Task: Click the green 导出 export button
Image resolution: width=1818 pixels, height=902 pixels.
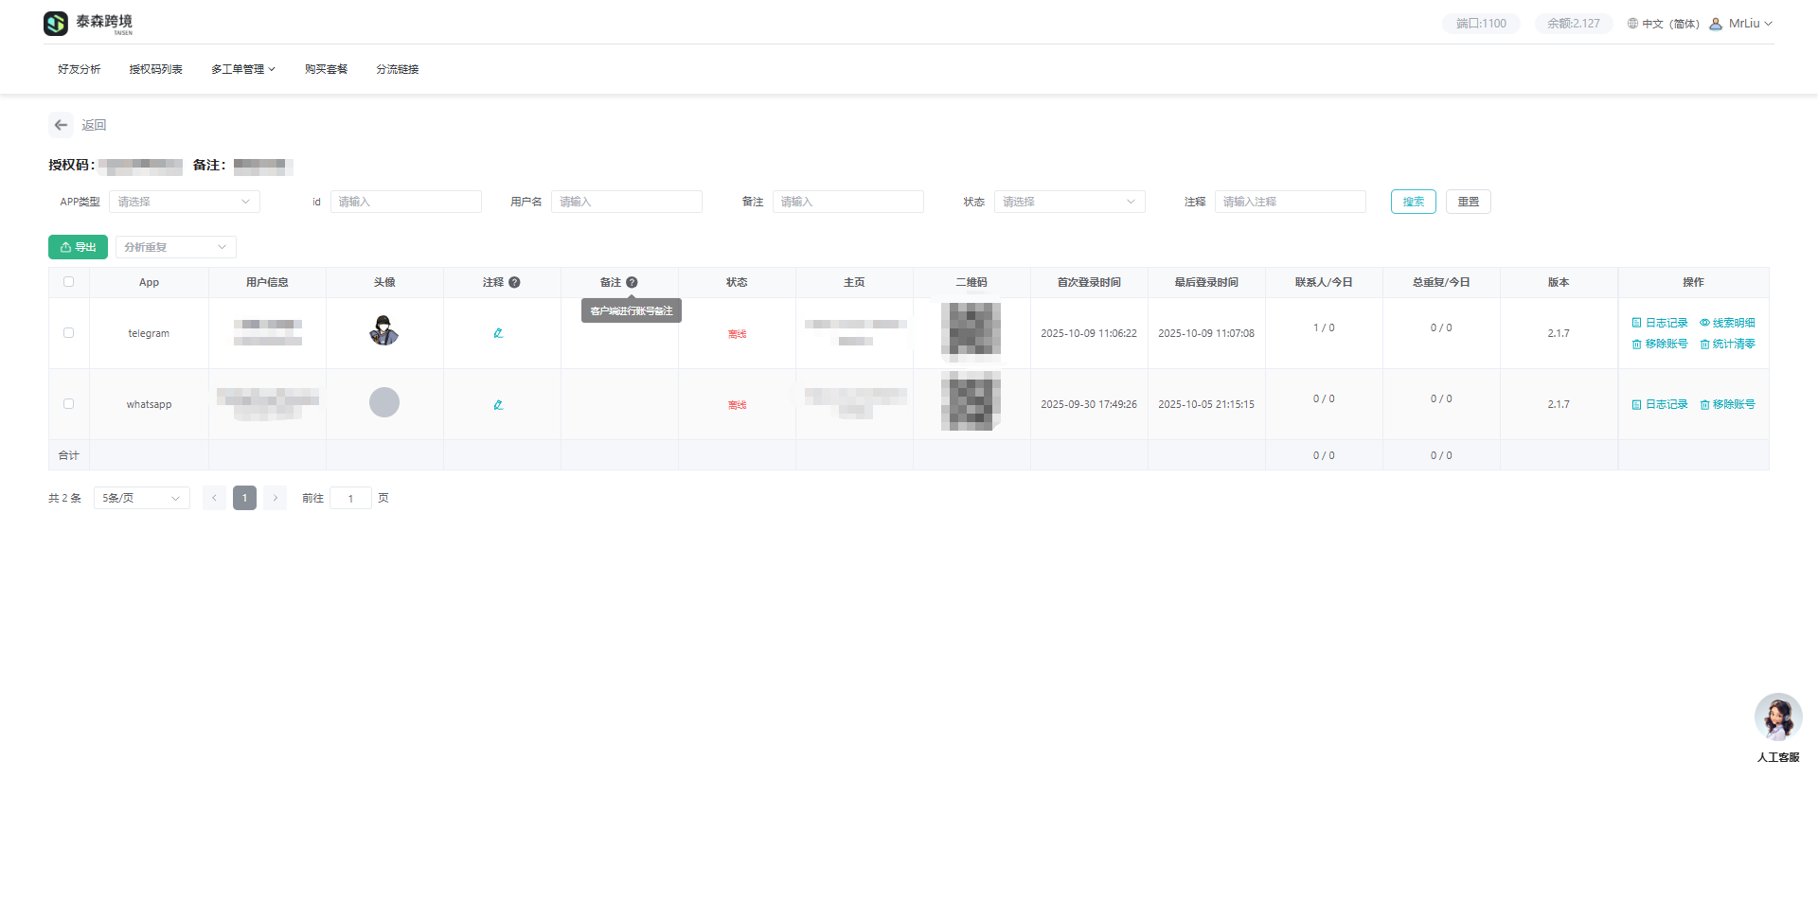Action: [78, 247]
